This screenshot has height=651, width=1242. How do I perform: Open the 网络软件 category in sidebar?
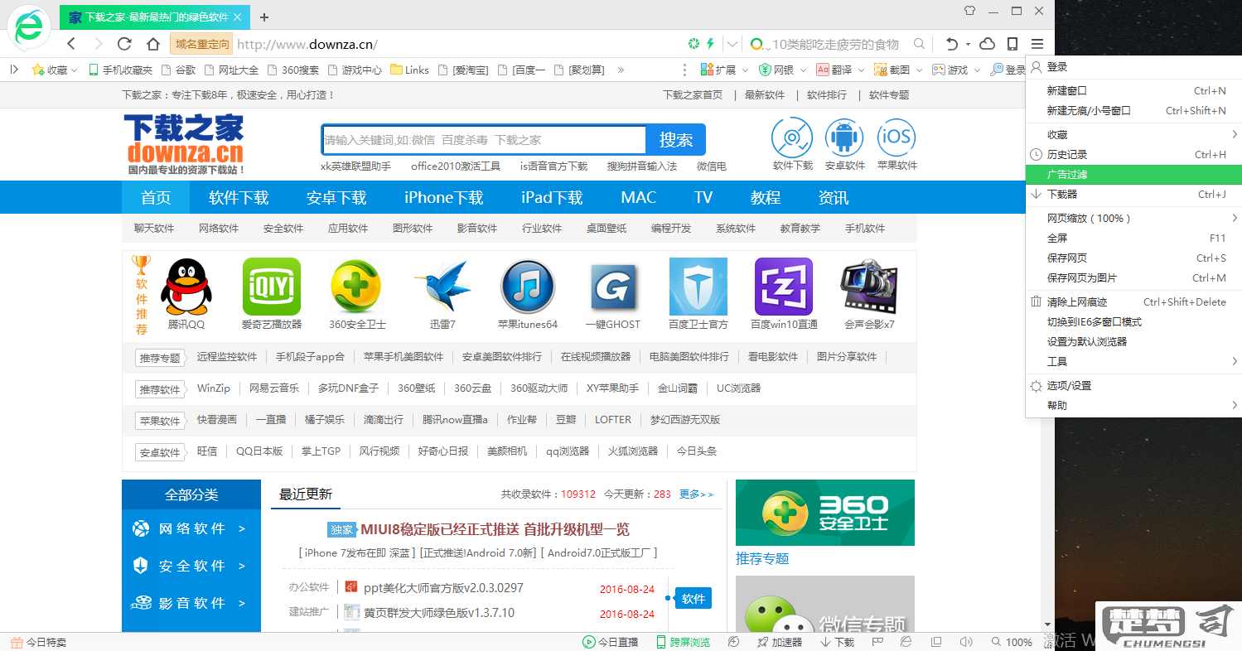[x=191, y=528]
